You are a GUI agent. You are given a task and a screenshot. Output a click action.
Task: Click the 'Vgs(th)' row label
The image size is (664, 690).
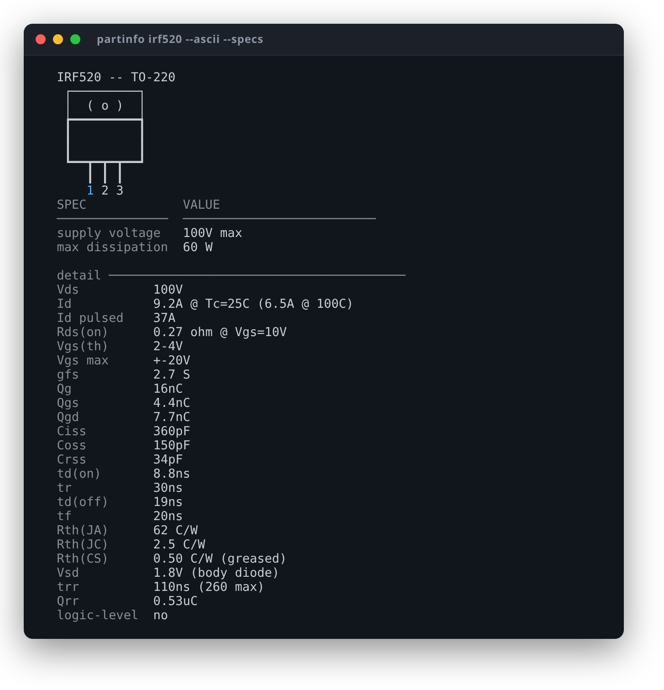pos(83,347)
